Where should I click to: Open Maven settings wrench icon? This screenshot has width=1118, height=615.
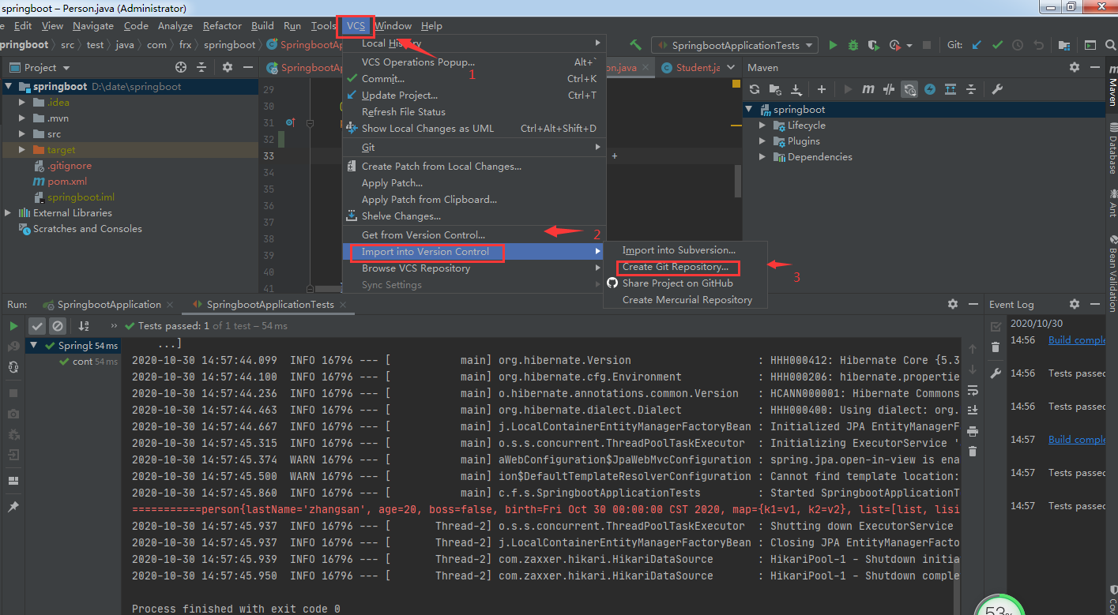coord(997,89)
